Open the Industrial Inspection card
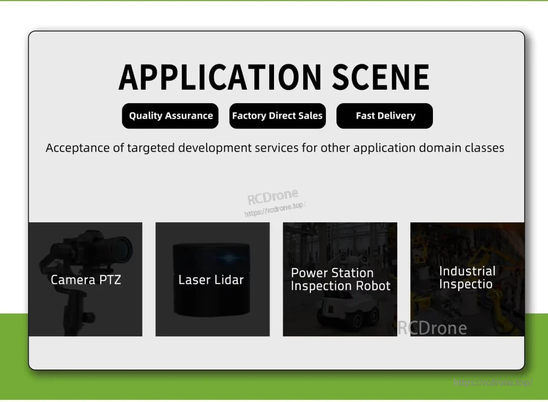The height and width of the screenshot is (402, 548). pyautogui.click(x=467, y=280)
